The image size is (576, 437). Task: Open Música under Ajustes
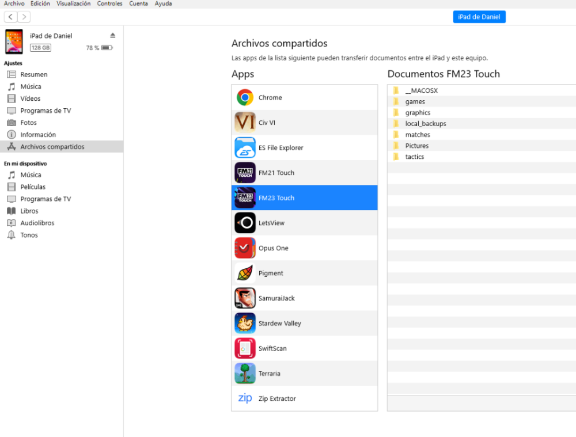[62, 87]
